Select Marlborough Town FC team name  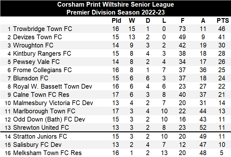coord(44,111)
